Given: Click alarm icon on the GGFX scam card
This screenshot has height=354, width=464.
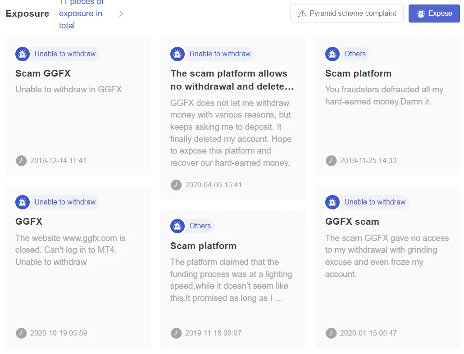Looking at the screenshot, I should (x=332, y=202).
